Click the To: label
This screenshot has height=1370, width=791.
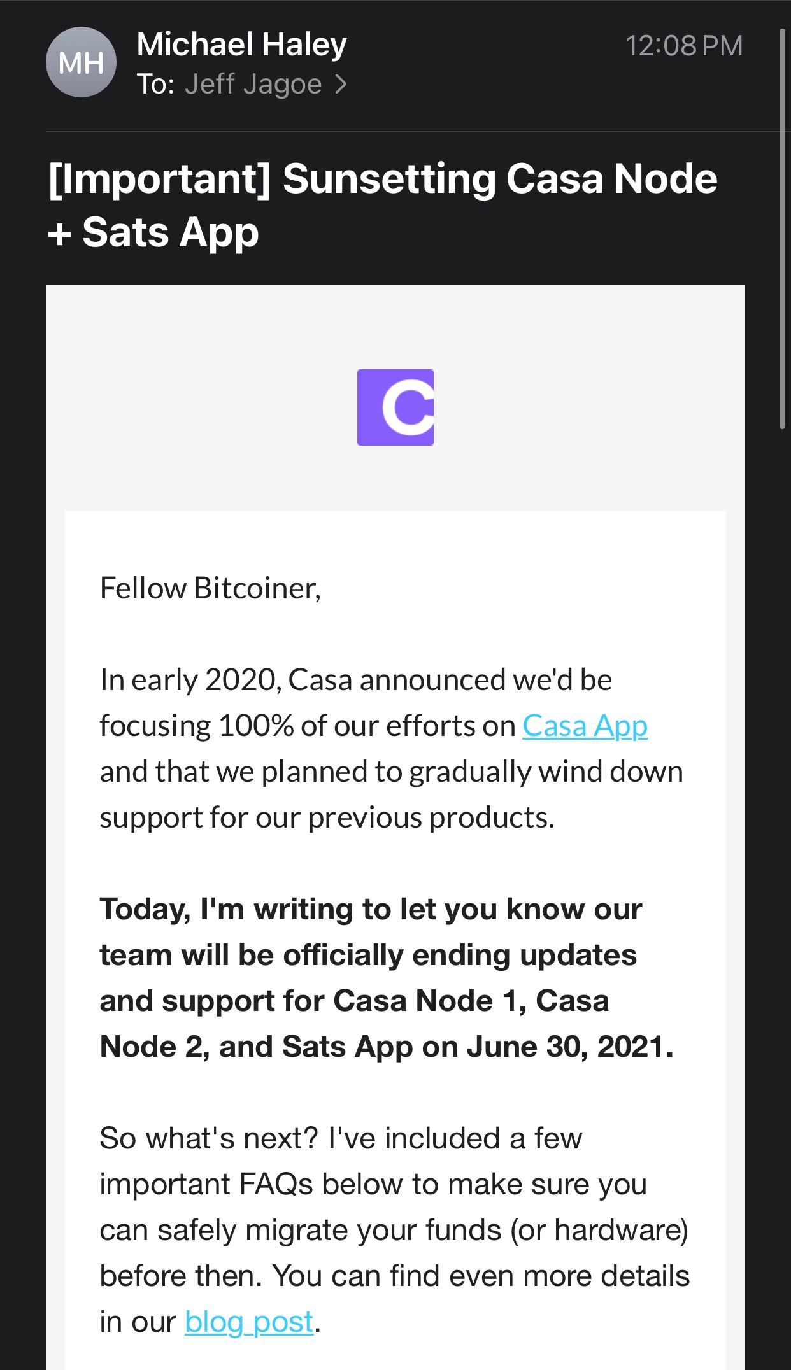point(155,84)
